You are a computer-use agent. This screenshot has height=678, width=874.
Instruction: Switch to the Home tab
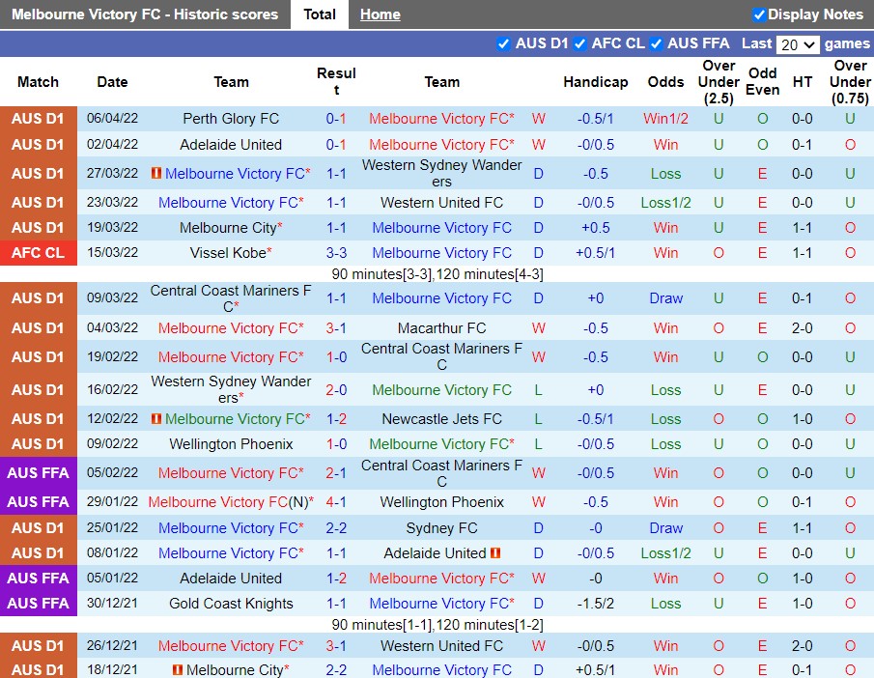click(380, 14)
